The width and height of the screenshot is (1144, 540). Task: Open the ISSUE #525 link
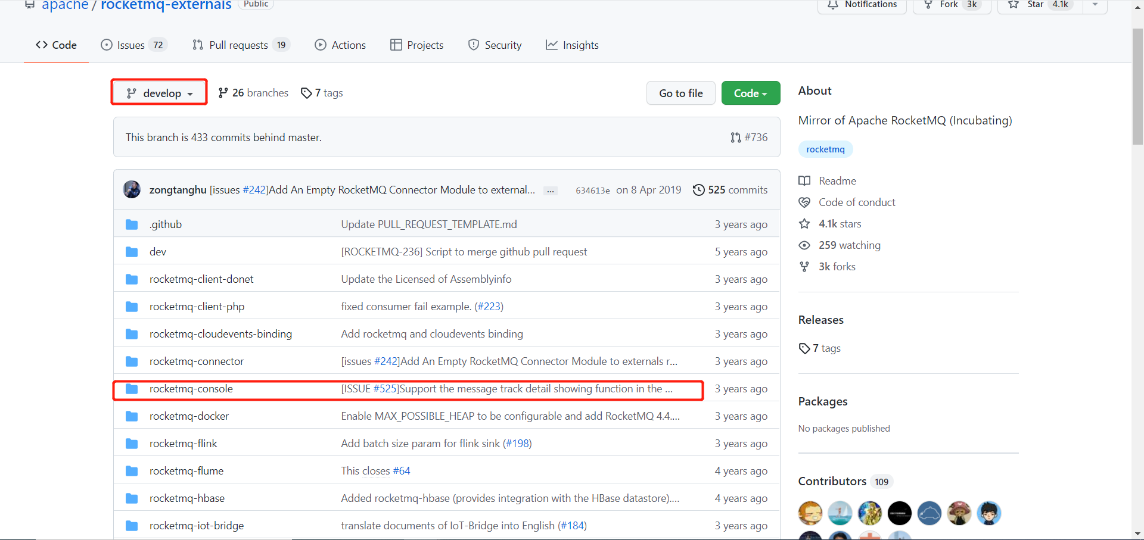[385, 389]
